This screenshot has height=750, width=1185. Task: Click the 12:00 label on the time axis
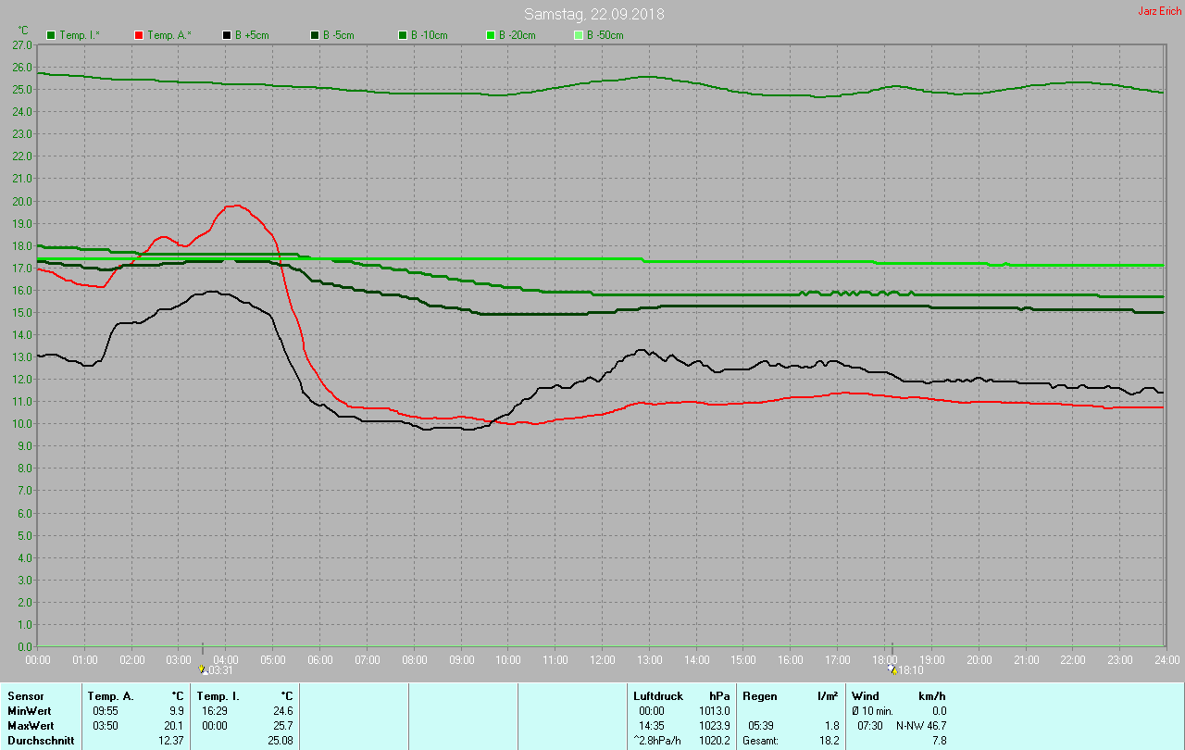[602, 659]
